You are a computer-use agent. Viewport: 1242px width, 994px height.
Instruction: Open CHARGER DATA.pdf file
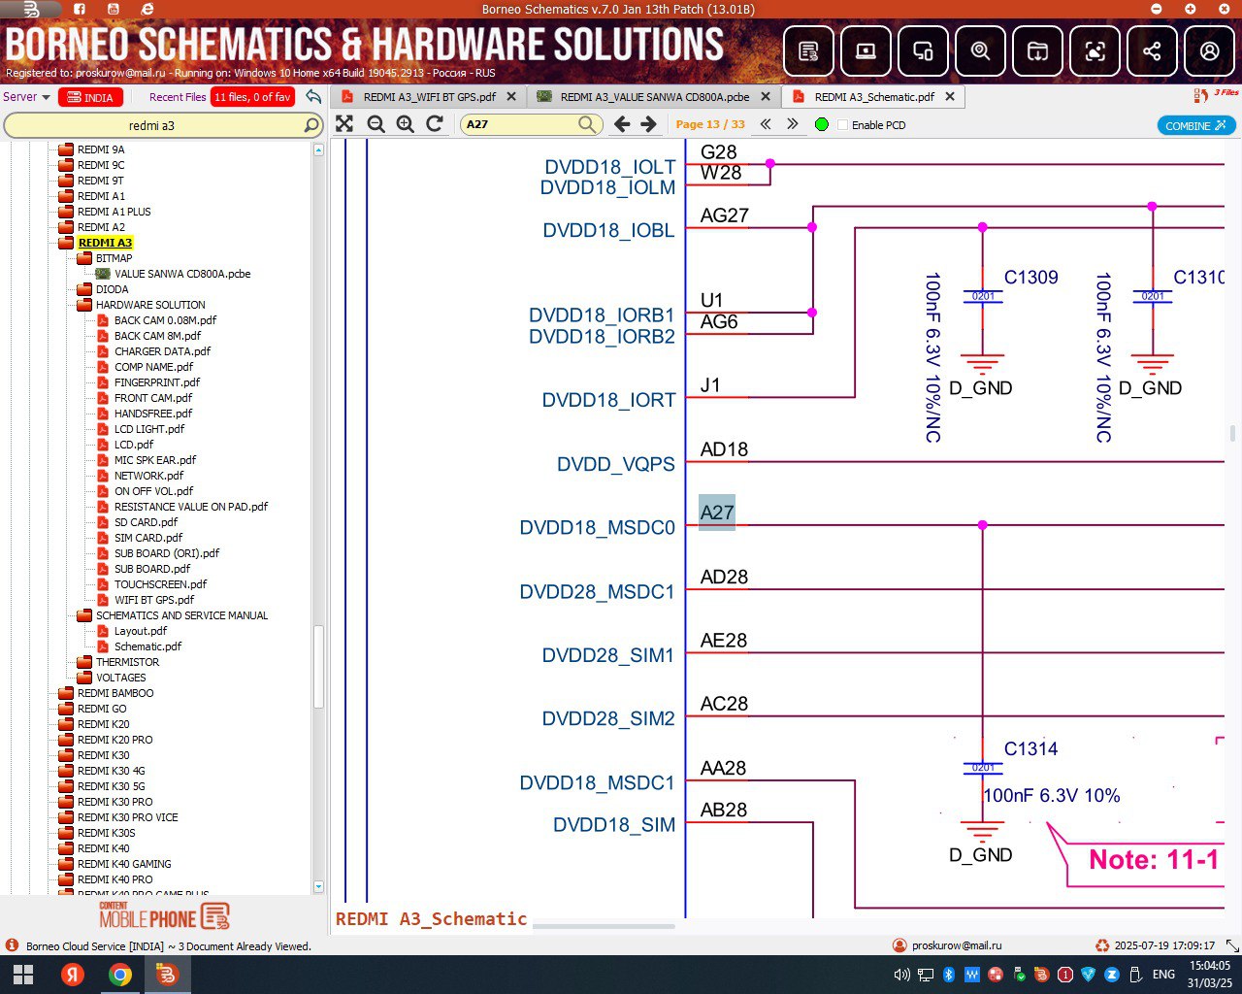[x=162, y=351]
